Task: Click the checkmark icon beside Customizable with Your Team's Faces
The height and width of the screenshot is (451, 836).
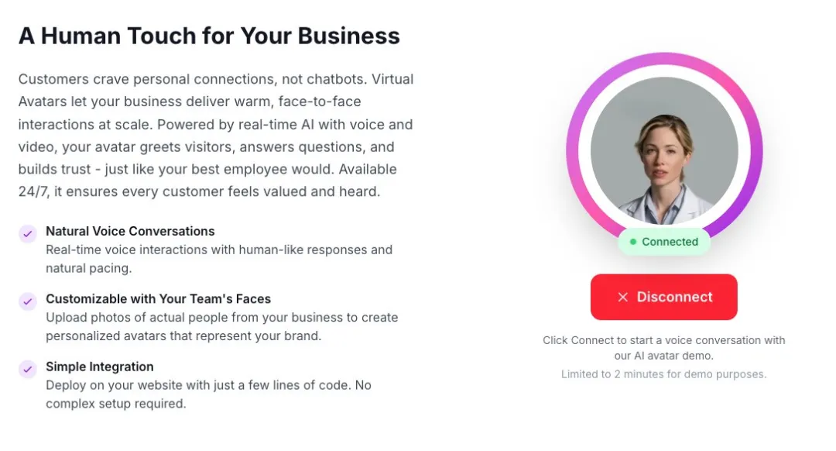Action: (x=28, y=301)
